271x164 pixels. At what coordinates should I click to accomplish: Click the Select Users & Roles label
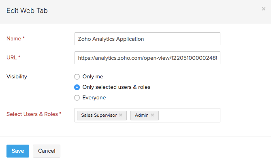tap(32, 114)
